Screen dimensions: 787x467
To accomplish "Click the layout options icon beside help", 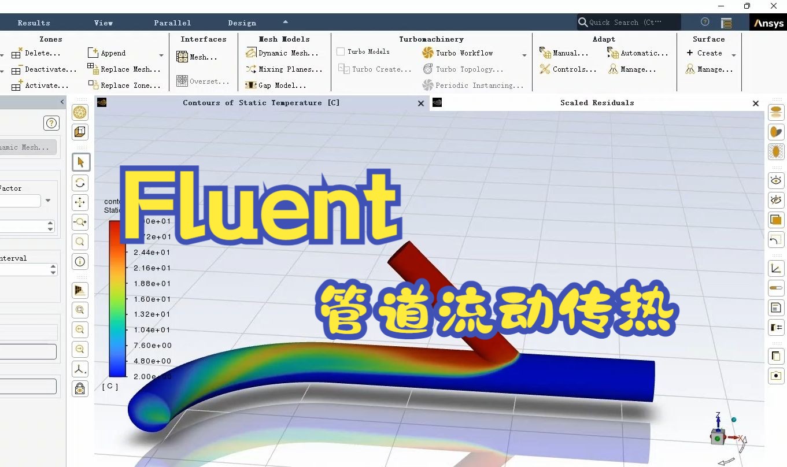I will pos(727,23).
